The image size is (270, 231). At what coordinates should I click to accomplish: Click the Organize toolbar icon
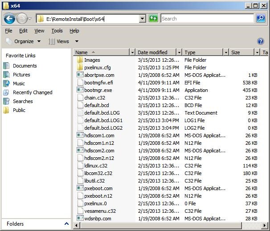click(x=8, y=41)
